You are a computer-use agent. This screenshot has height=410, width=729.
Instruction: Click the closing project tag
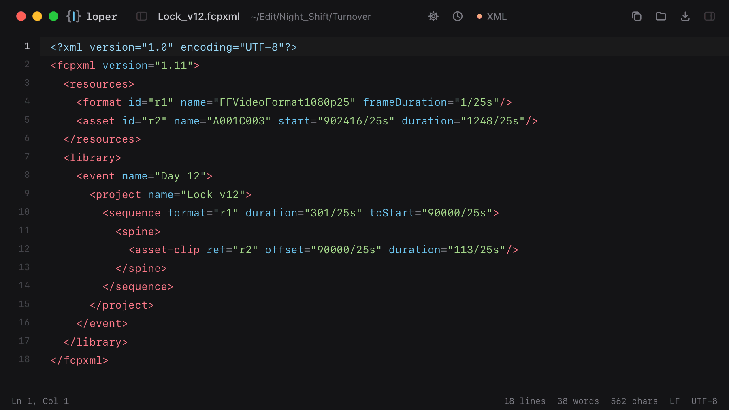click(122, 305)
